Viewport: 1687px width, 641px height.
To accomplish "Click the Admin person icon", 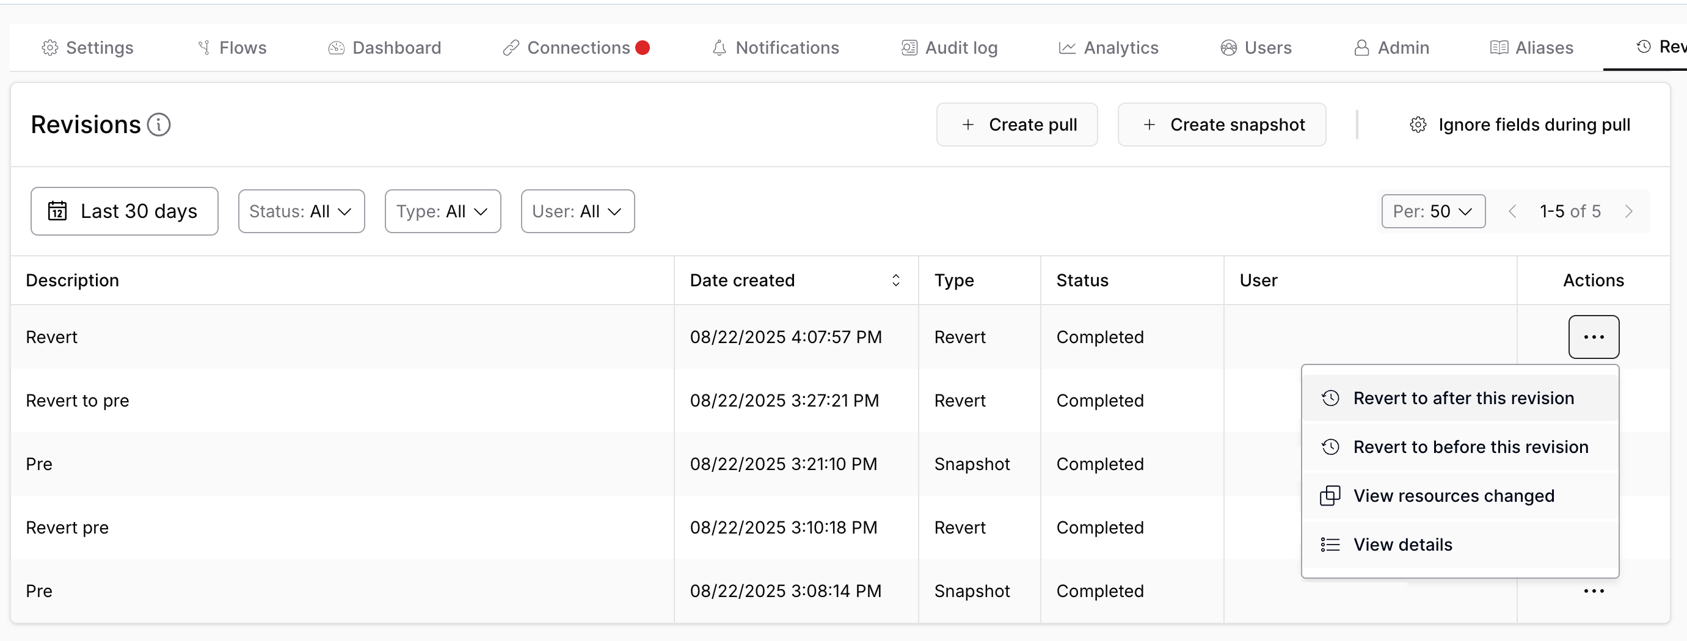I will point(1361,48).
